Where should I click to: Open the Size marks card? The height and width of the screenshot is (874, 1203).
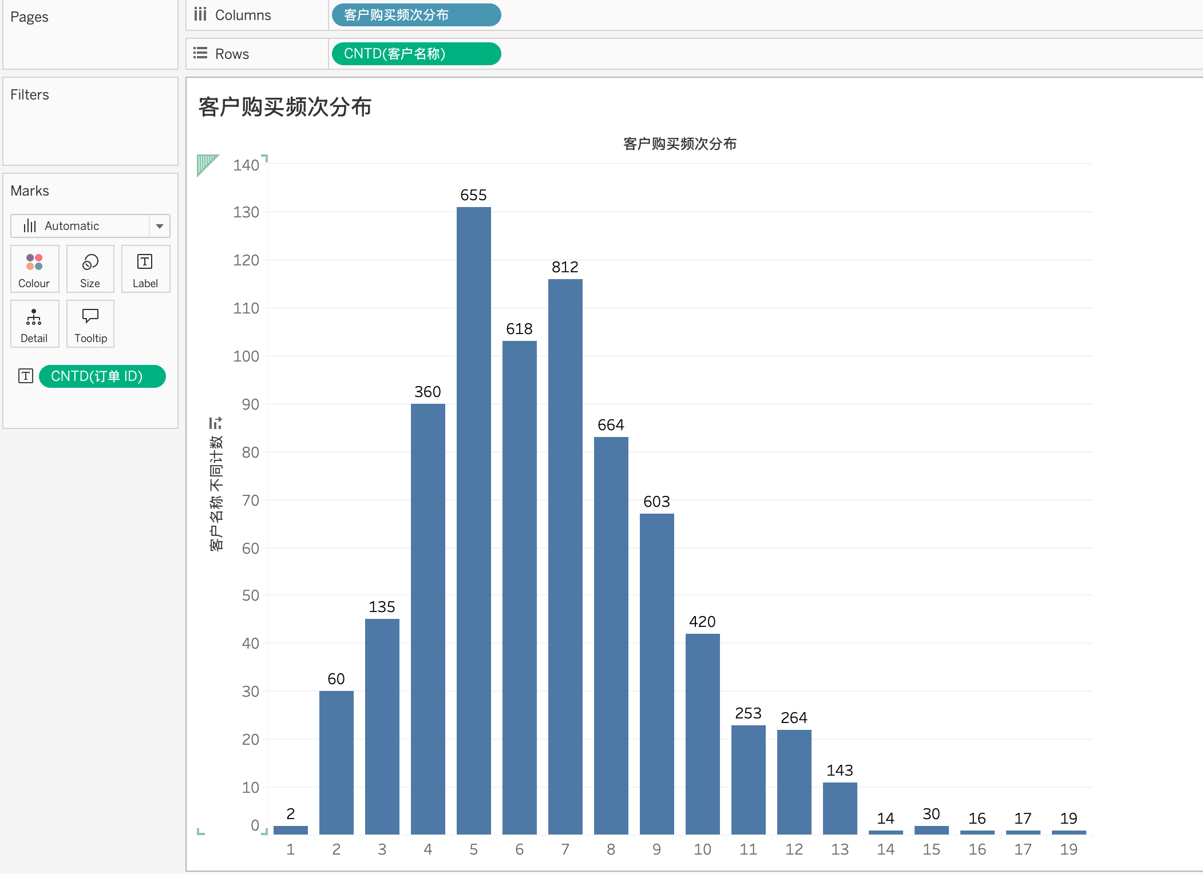90,269
